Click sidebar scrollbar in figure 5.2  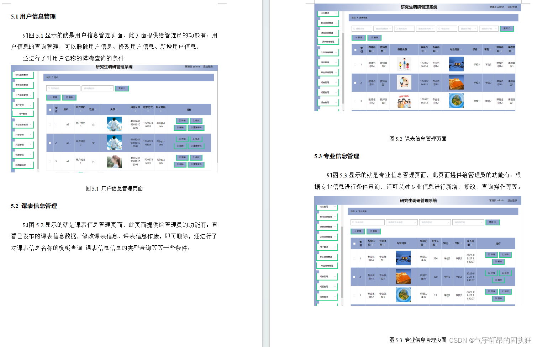click(x=343, y=68)
